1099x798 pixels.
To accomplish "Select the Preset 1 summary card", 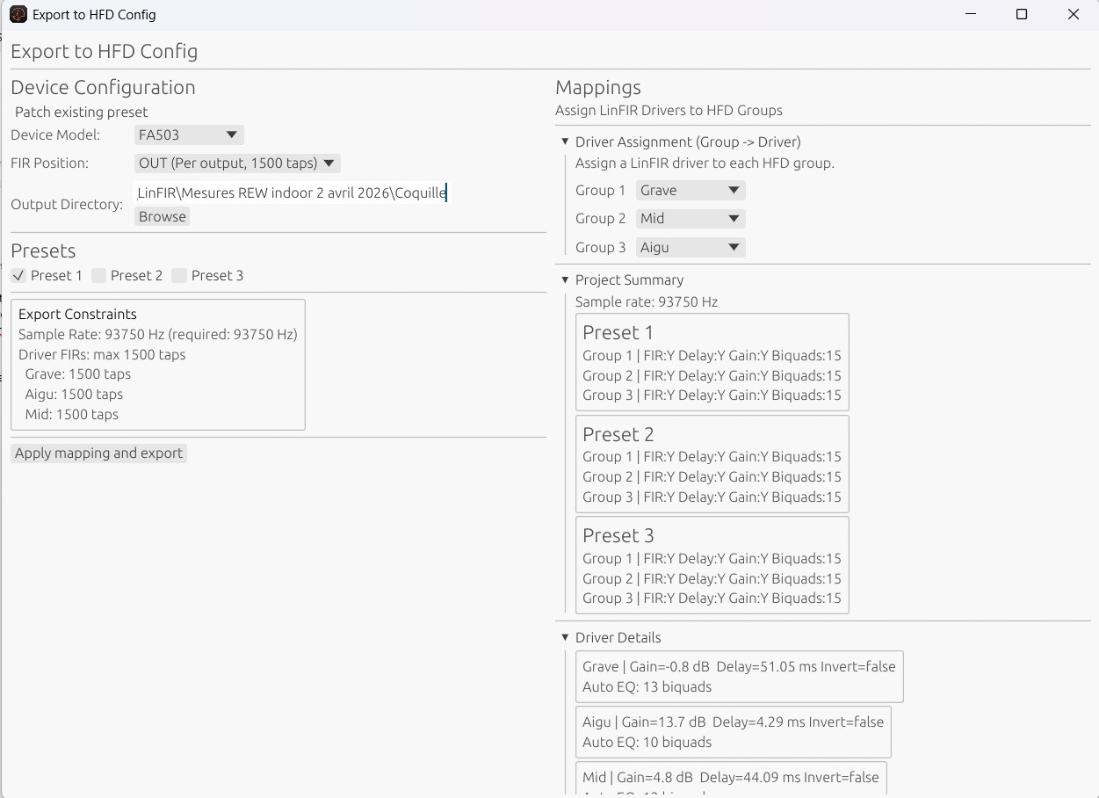I will pyautogui.click(x=712, y=362).
